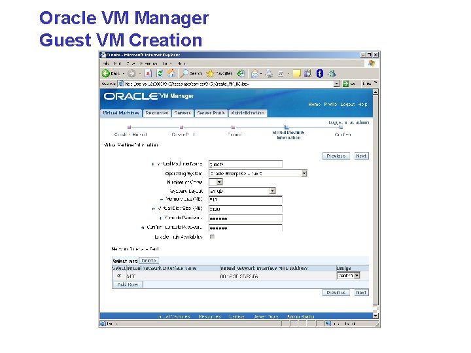The width and height of the screenshot is (471, 353).
Task: Open the View menu
Action: point(130,63)
